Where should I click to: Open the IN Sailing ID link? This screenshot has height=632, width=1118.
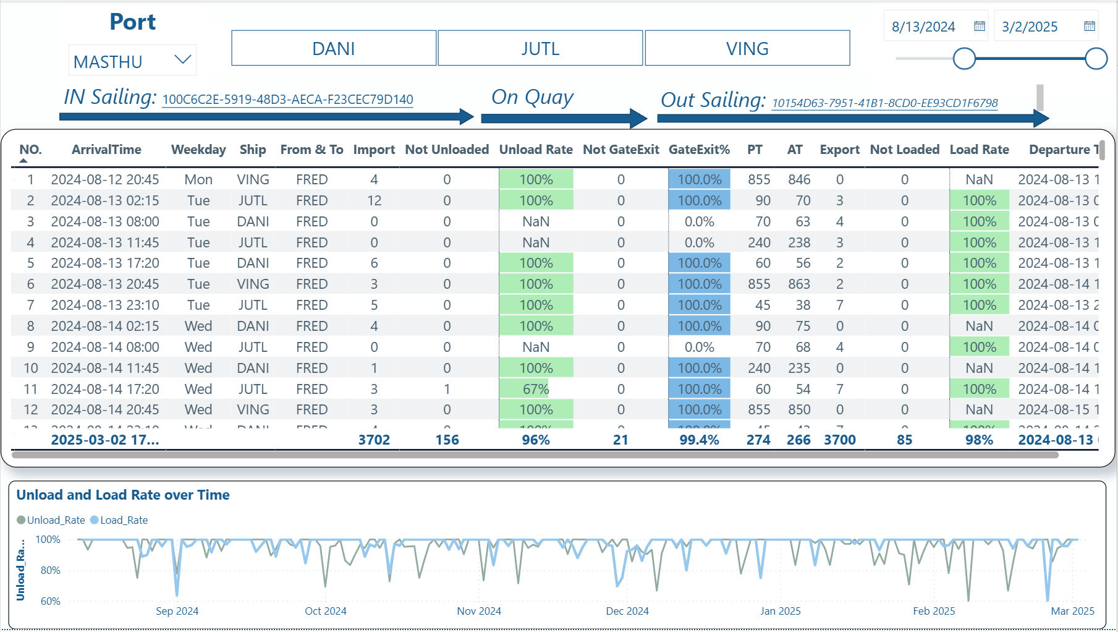pyautogui.click(x=287, y=100)
